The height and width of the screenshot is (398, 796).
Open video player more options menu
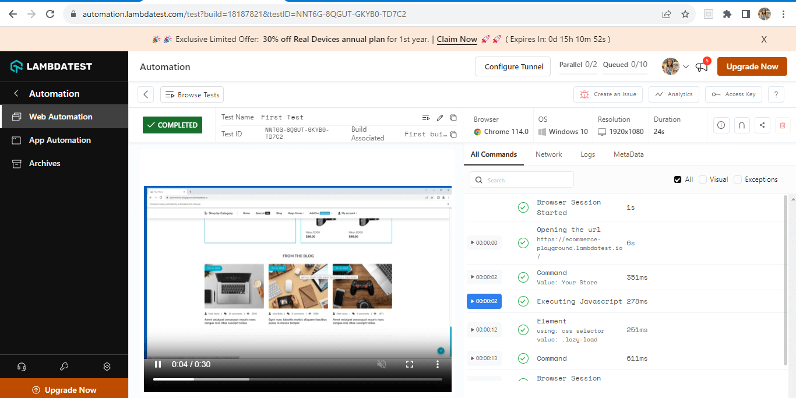point(438,364)
